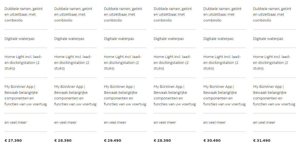Click the € 29.490 price
298x146 pixels.
(x=113, y=141)
